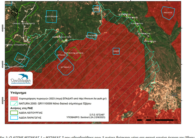
Task: Click the NATURA 2000 hatched legend swatch
Action: point(14,103)
